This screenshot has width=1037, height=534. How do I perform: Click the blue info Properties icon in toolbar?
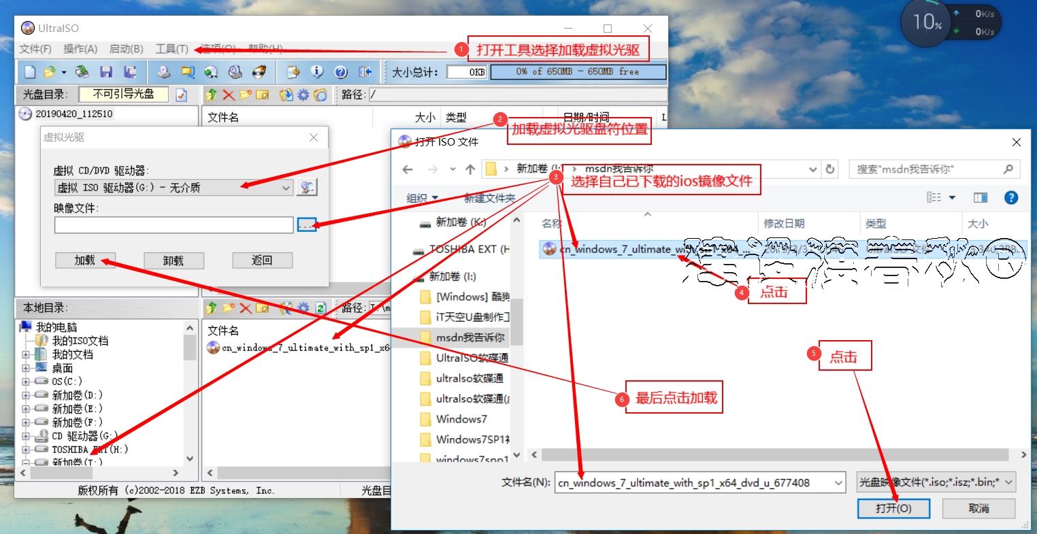point(317,72)
